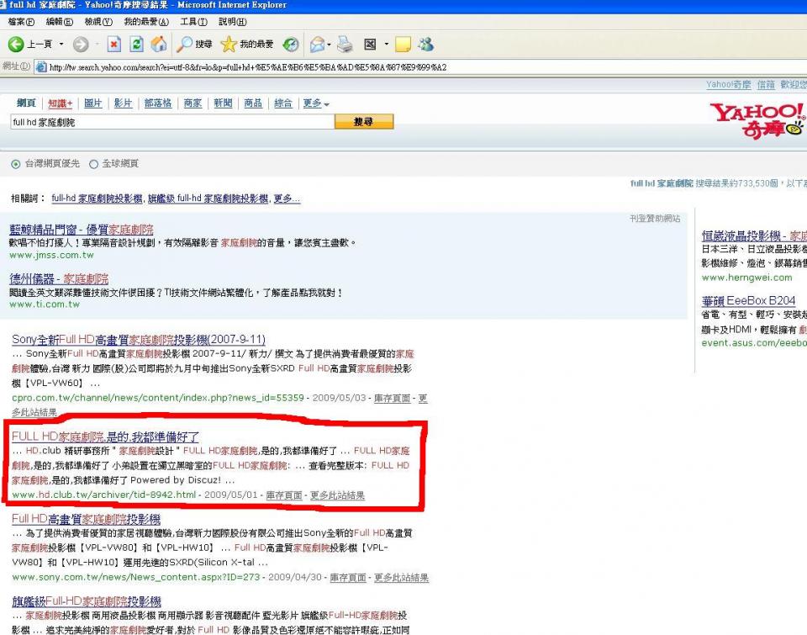
Task: Click 更多此站結果 for the hd.club.tw result
Action: pyautogui.click(x=337, y=495)
